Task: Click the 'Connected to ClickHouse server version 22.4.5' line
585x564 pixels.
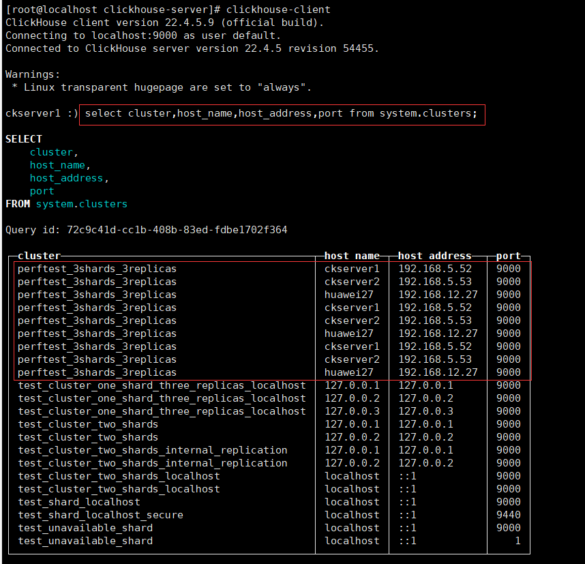Action: (143, 48)
